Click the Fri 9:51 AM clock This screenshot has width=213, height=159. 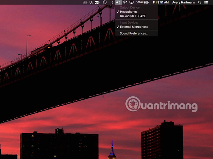click(x=161, y=2)
